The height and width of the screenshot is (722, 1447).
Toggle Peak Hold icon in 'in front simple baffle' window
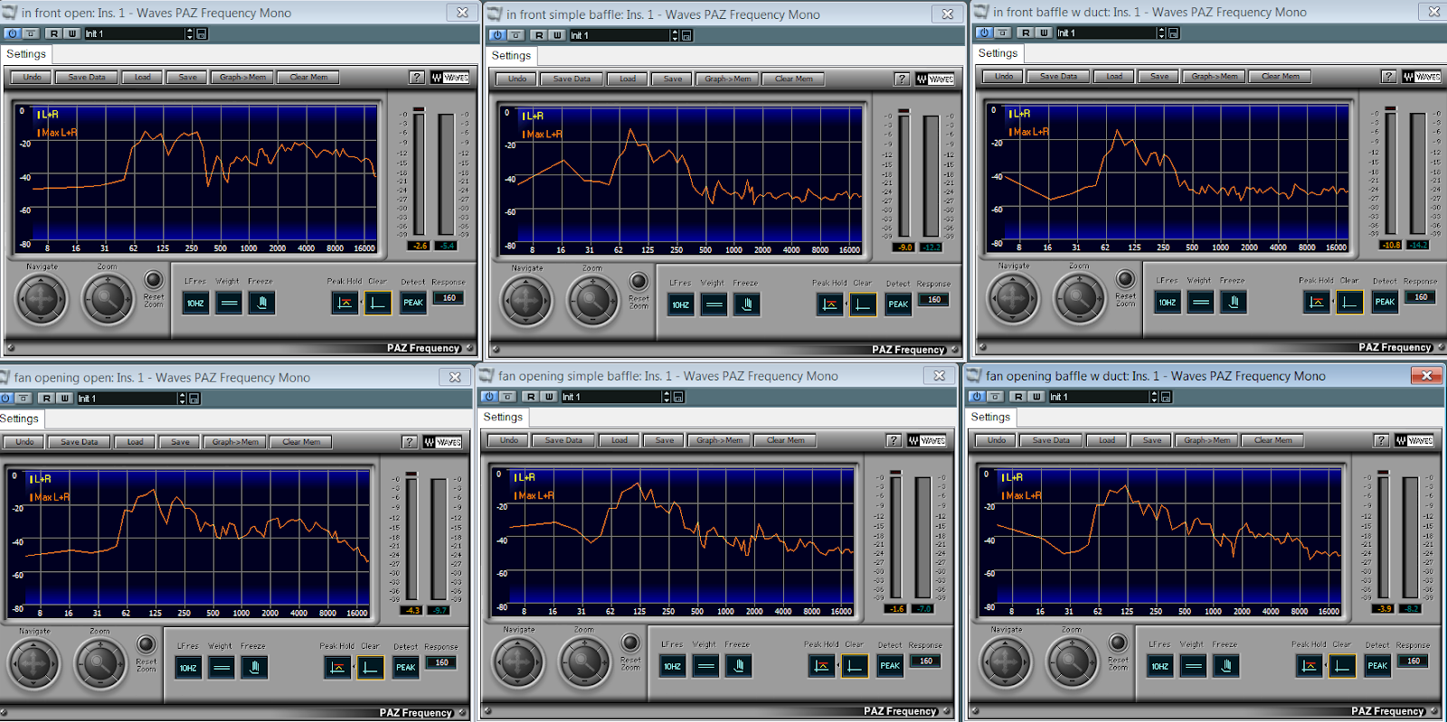[x=829, y=305]
